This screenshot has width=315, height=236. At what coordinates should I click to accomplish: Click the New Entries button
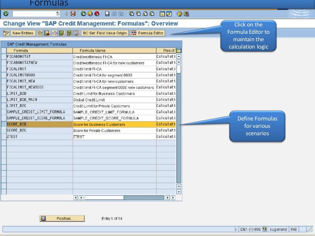tap(23, 33)
